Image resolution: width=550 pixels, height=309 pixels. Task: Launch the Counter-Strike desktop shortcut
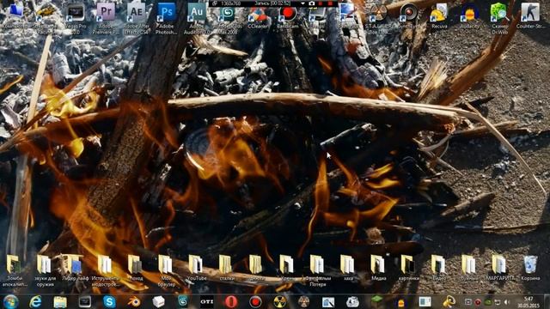tap(530, 15)
